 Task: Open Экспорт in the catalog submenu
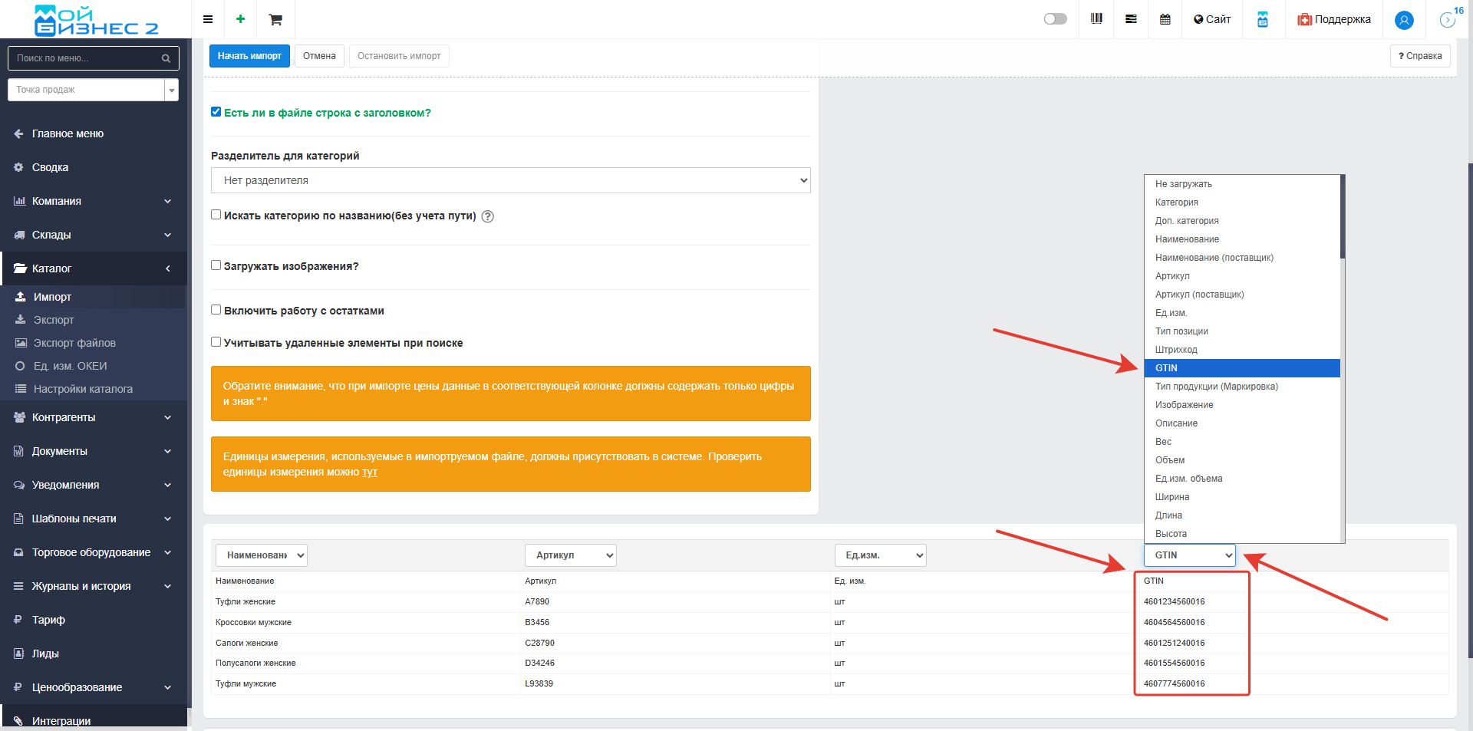tap(54, 320)
